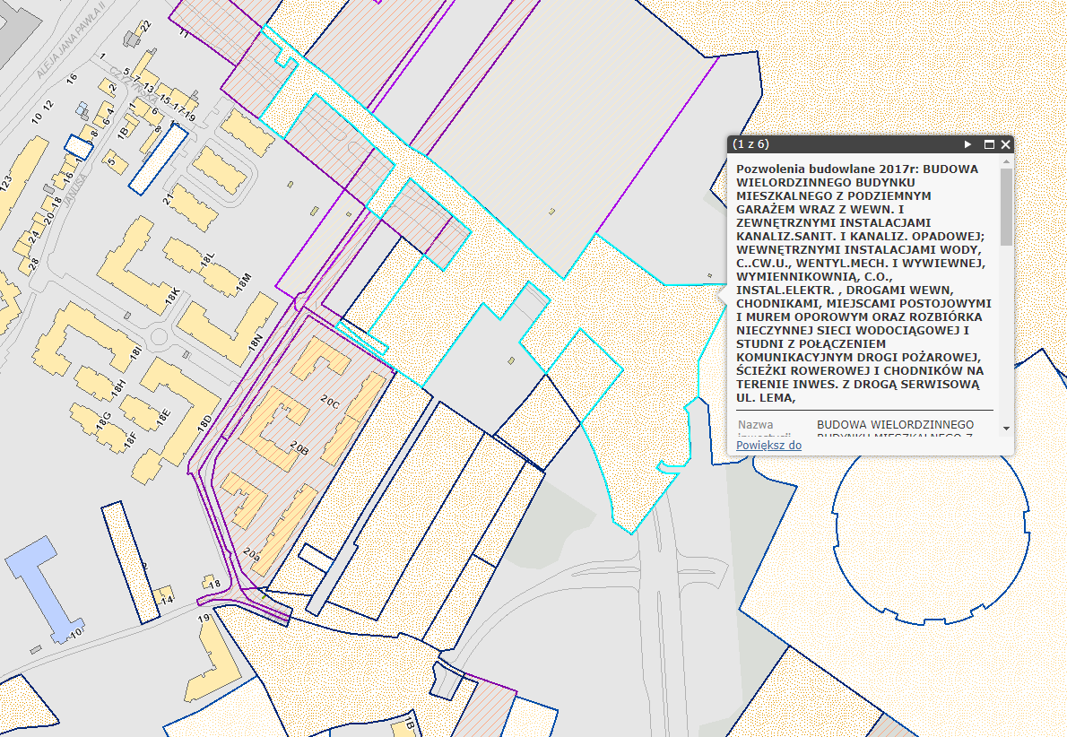
Task: Click the '(1 z 6)' popup title
Action: click(751, 144)
